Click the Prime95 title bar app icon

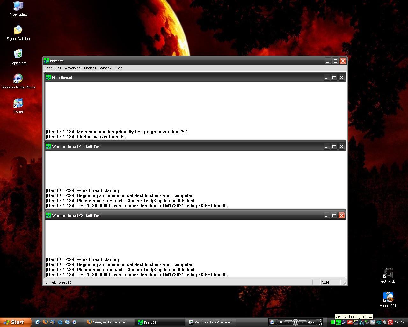(47, 61)
